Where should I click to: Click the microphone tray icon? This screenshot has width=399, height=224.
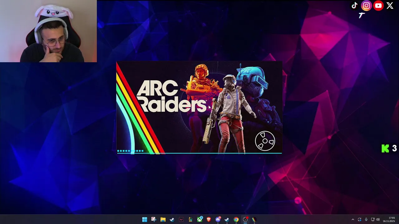[366, 220]
